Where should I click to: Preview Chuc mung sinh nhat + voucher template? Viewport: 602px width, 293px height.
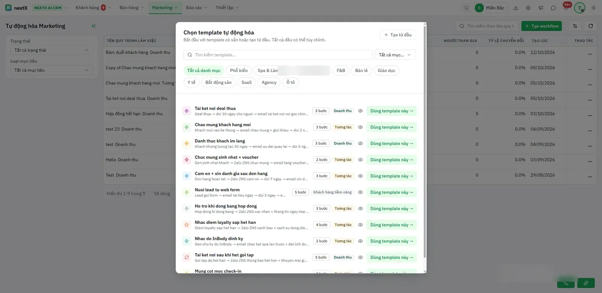click(x=360, y=160)
